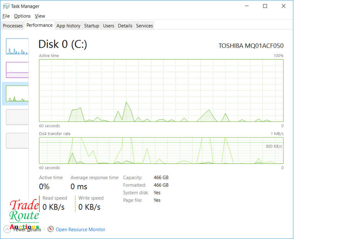The width and height of the screenshot is (363, 239).
Task: Switch to the Startup tab
Action: tap(92, 26)
